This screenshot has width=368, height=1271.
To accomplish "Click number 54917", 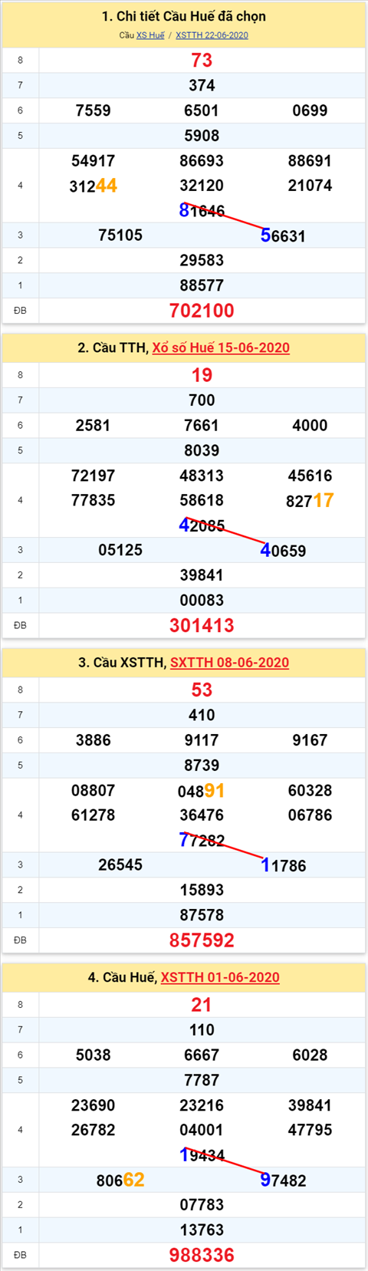I will click(93, 161).
